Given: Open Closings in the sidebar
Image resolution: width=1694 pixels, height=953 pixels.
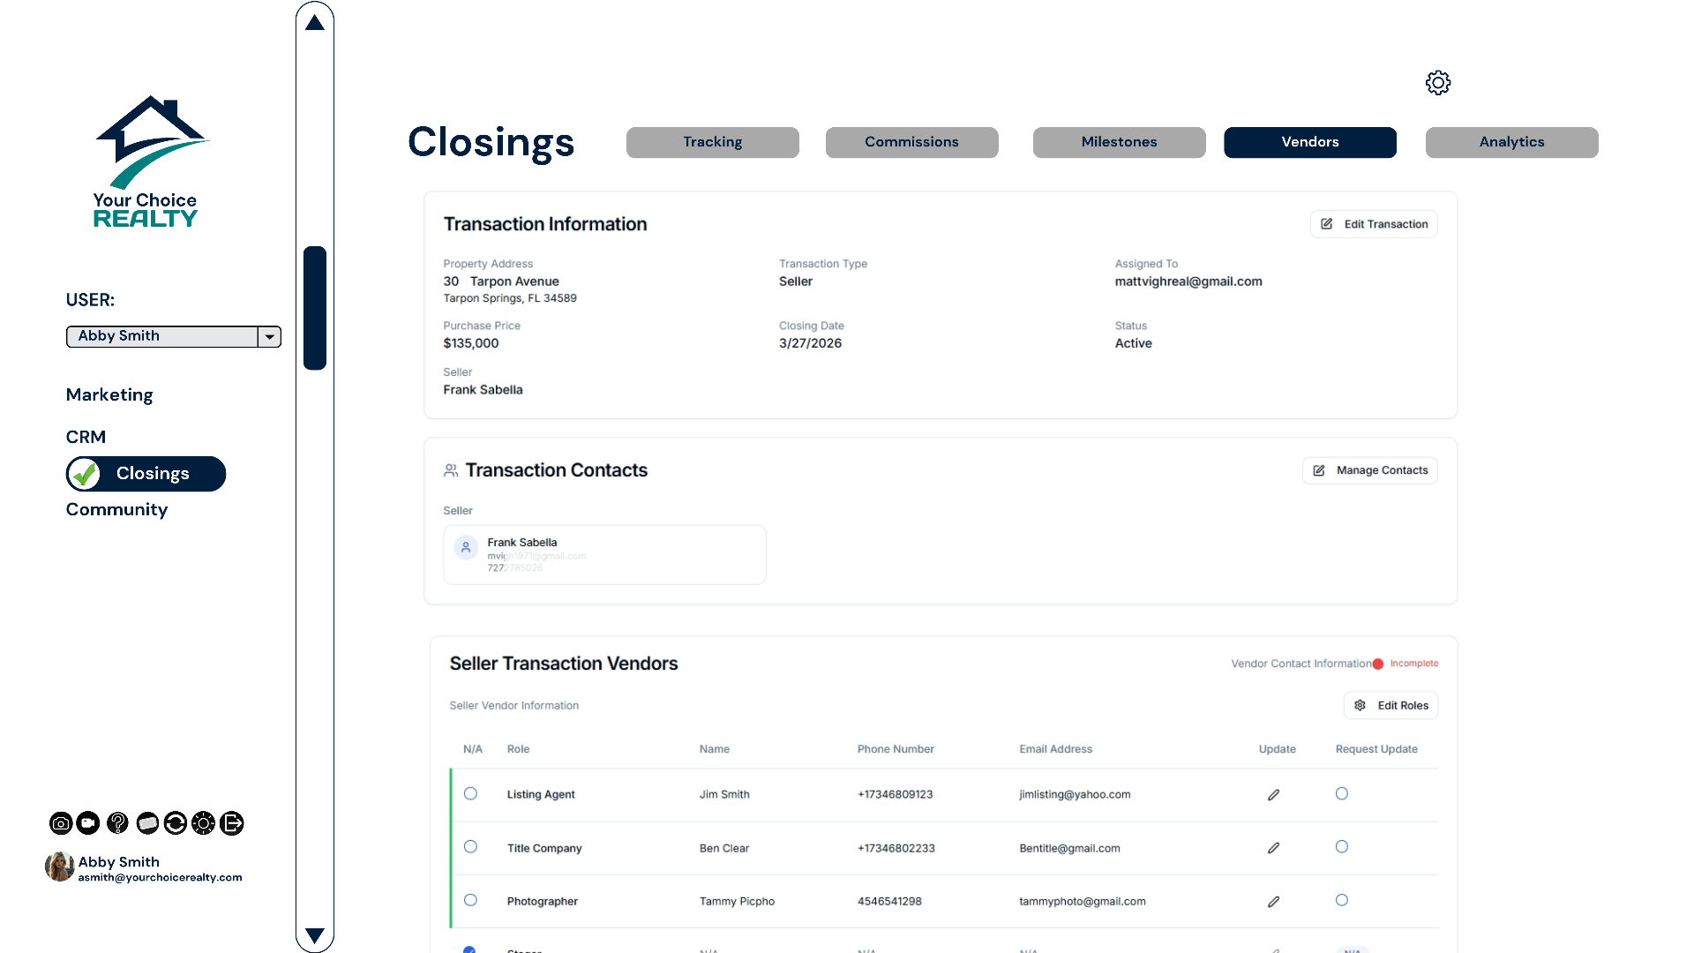Looking at the screenshot, I should tap(146, 474).
